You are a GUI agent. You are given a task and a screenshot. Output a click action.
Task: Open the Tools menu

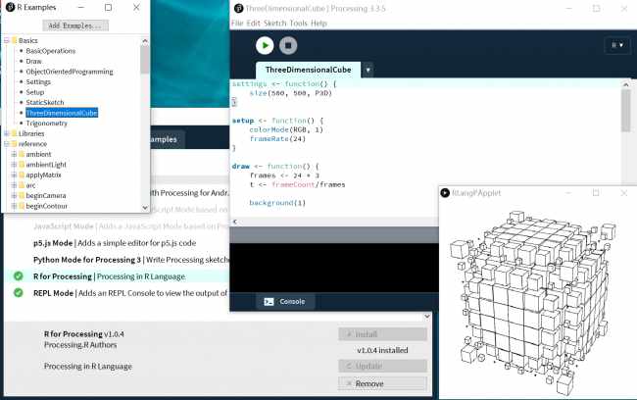click(x=299, y=24)
